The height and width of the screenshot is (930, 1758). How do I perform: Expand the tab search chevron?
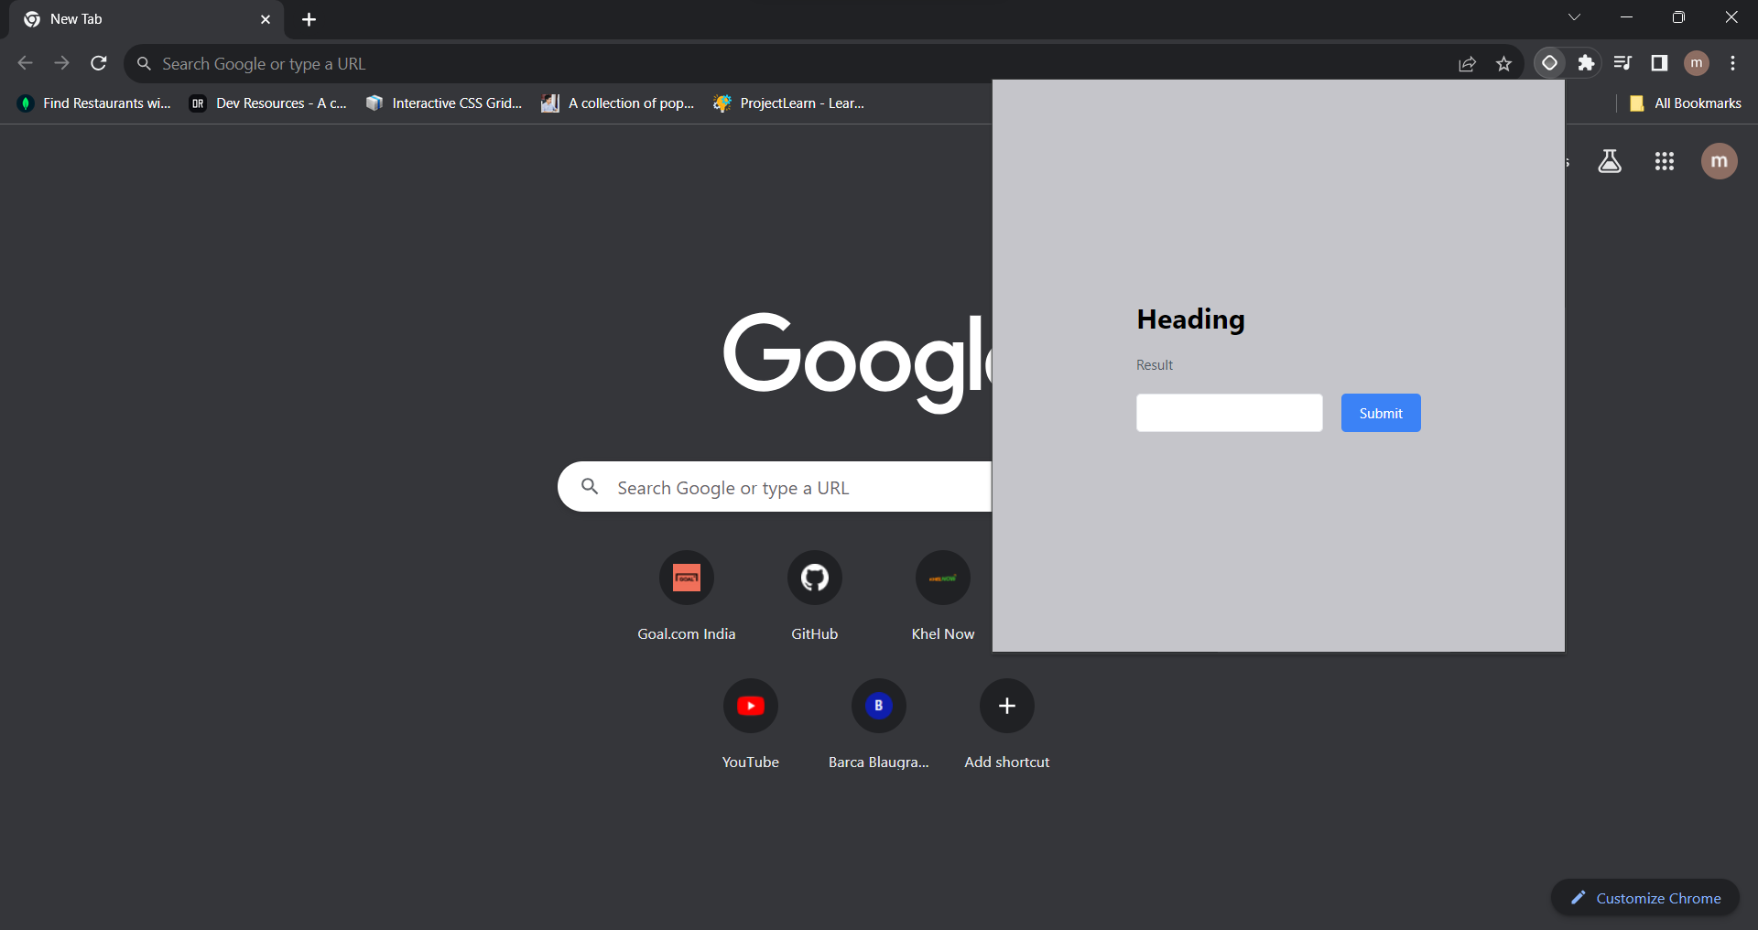tap(1574, 17)
